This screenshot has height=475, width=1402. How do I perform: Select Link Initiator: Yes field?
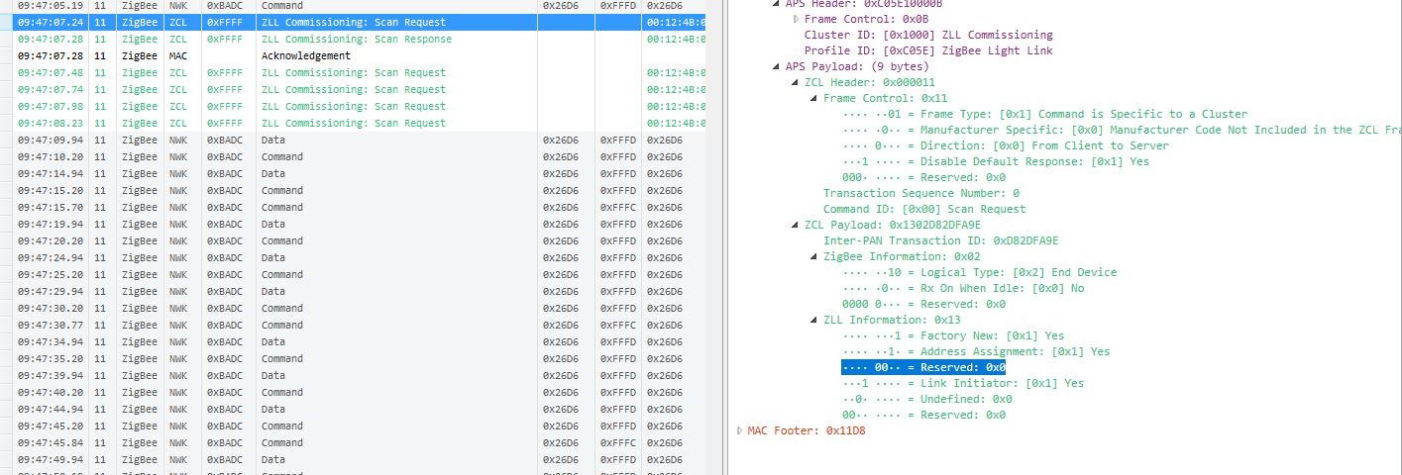tap(963, 383)
